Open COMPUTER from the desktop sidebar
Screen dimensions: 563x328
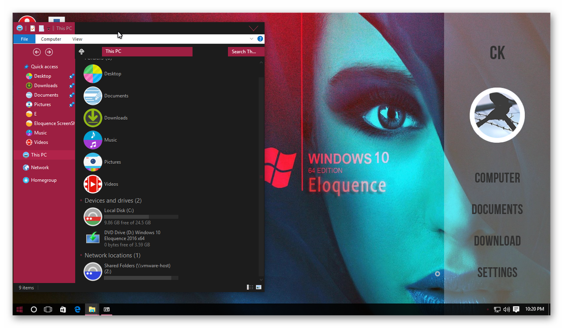pyautogui.click(x=497, y=178)
